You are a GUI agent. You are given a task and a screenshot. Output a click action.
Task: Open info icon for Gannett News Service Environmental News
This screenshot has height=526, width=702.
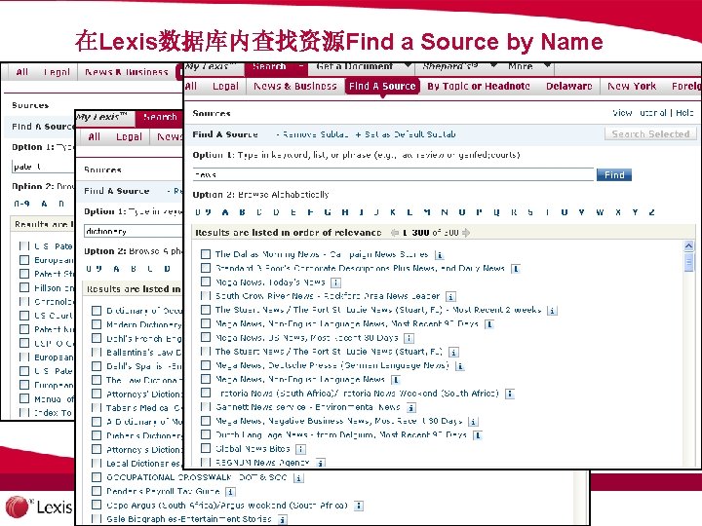(411, 407)
